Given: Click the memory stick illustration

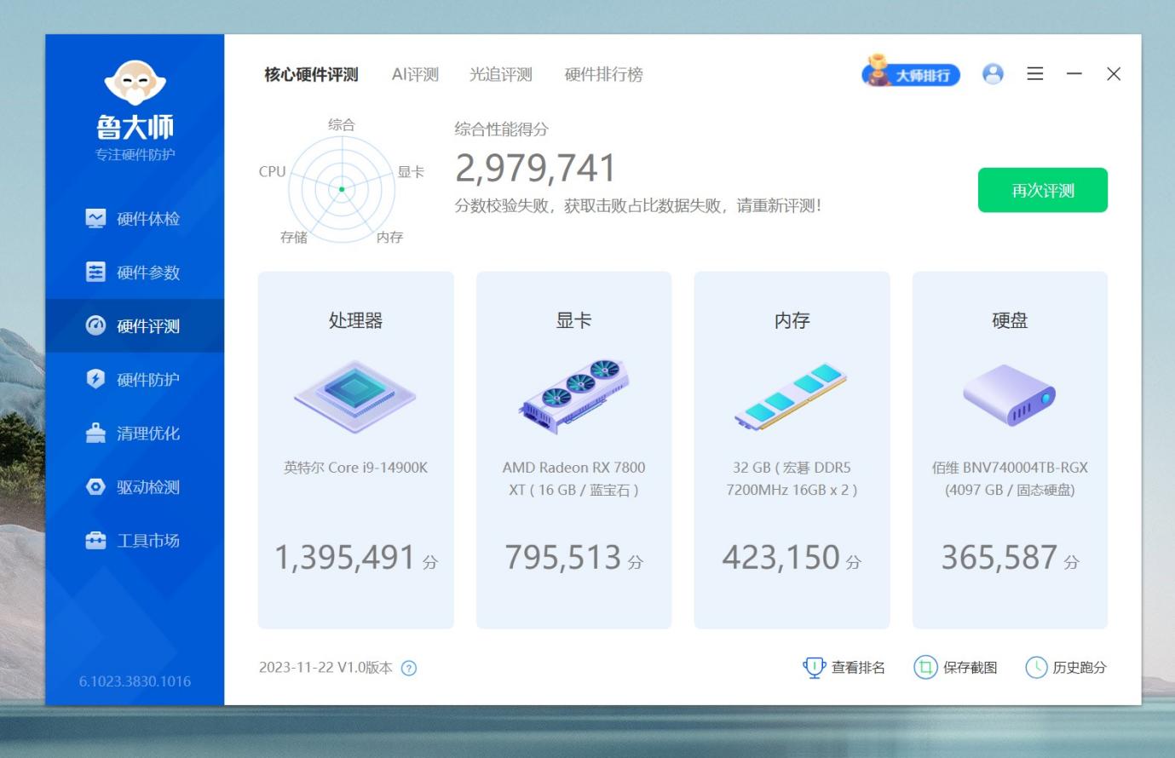Looking at the screenshot, I should [x=792, y=396].
